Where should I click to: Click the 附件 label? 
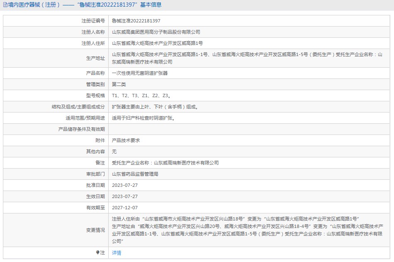(x=100, y=140)
